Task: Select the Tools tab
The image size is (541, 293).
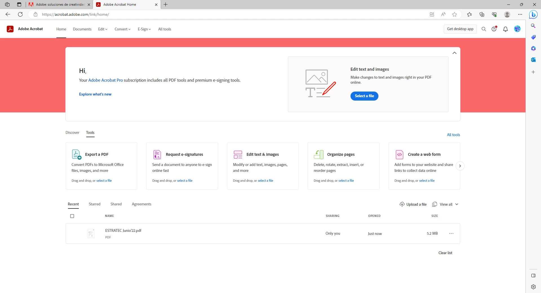Action: (x=90, y=132)
